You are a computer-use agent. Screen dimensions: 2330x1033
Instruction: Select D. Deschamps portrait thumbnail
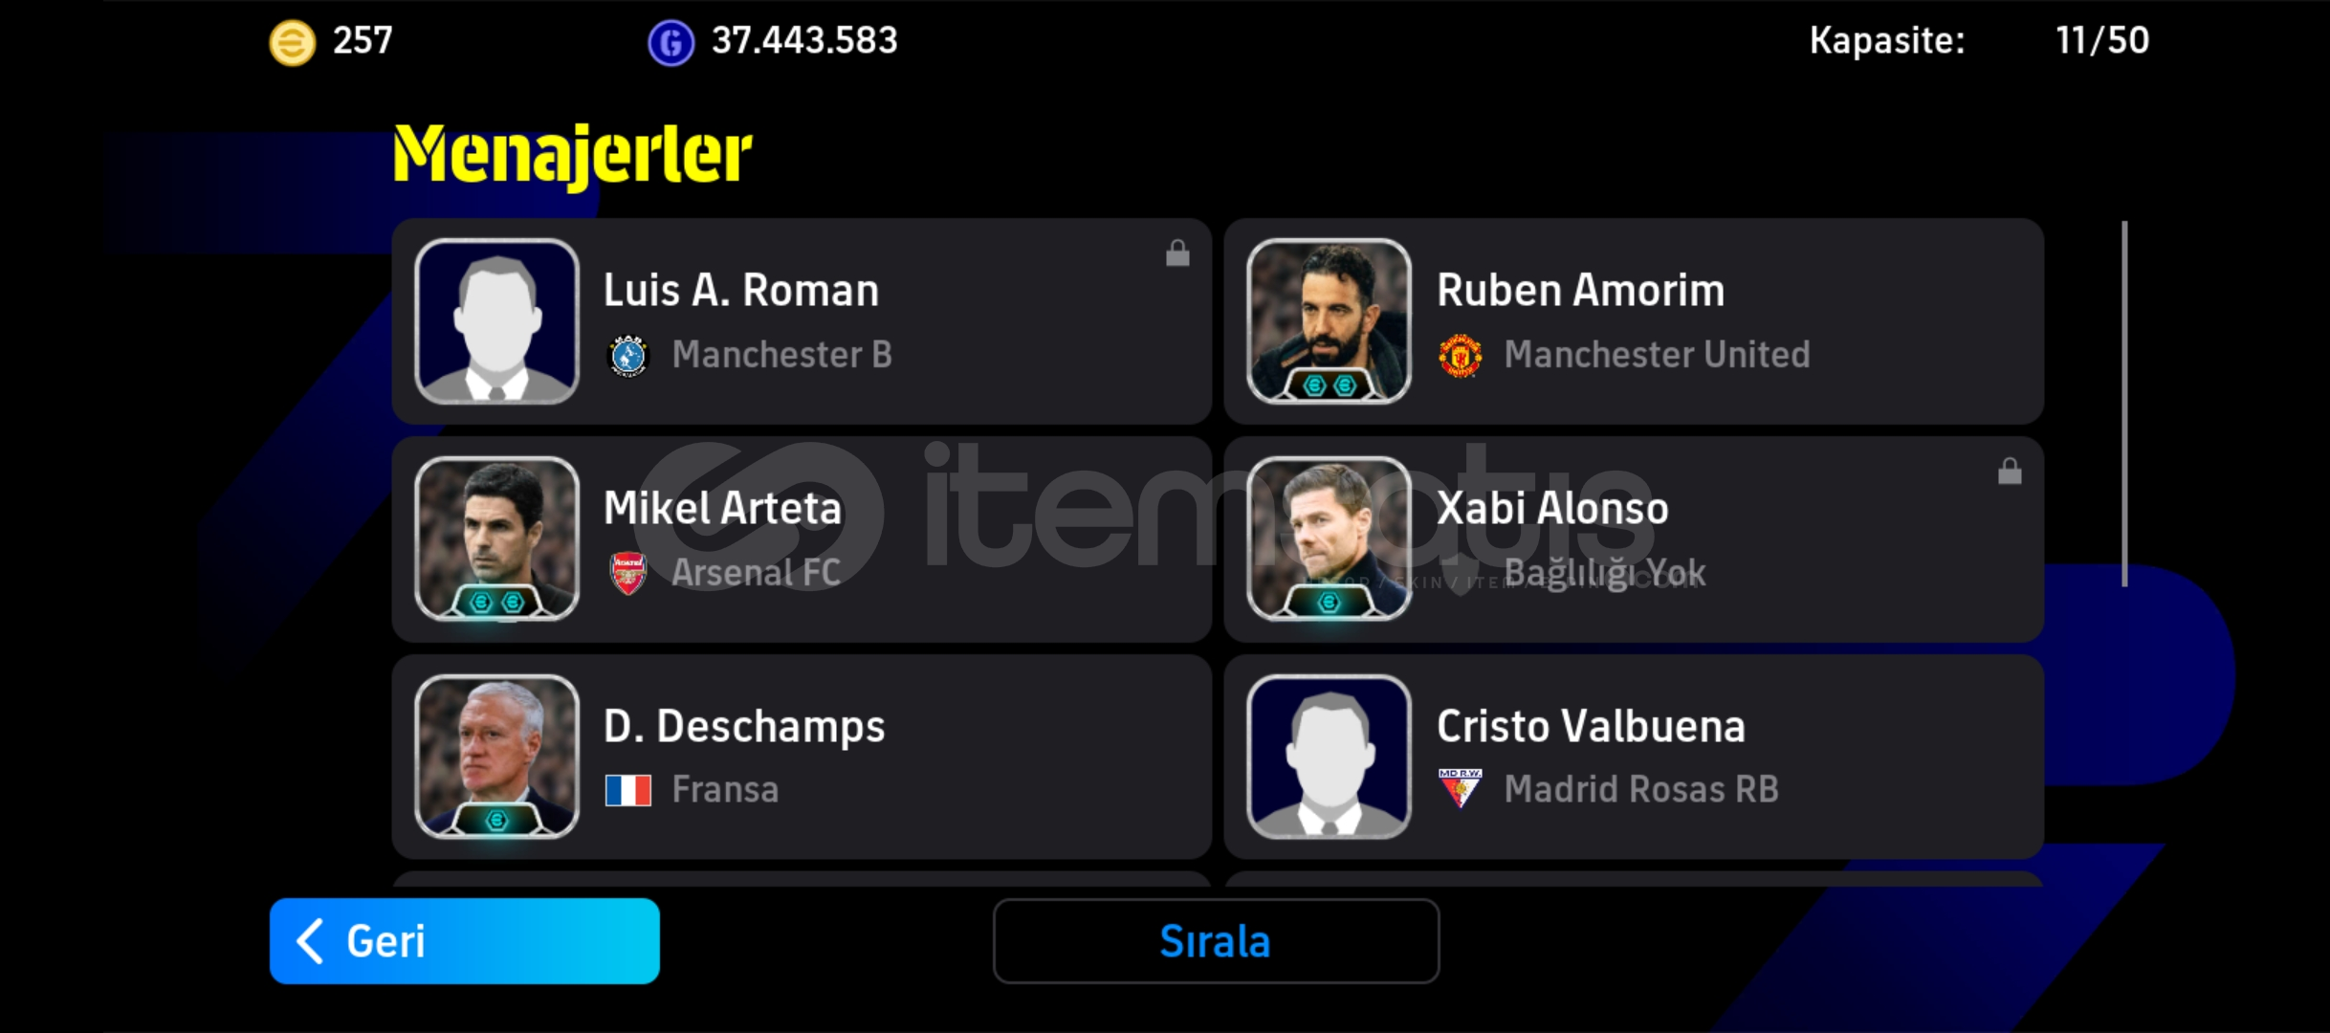point(496,757)
